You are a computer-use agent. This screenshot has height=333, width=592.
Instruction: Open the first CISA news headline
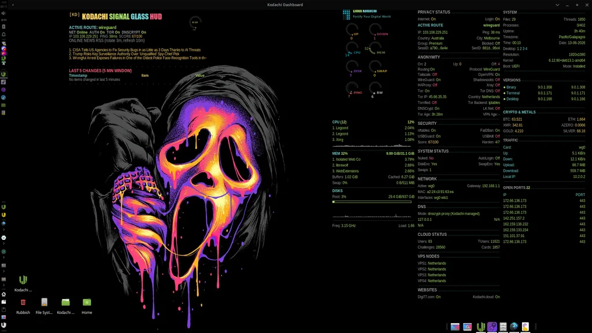[135, 50]
